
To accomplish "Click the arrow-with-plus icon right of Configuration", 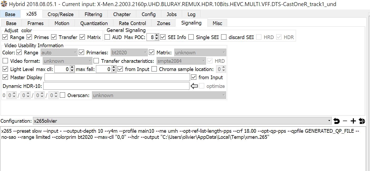I will pos(362,121).
